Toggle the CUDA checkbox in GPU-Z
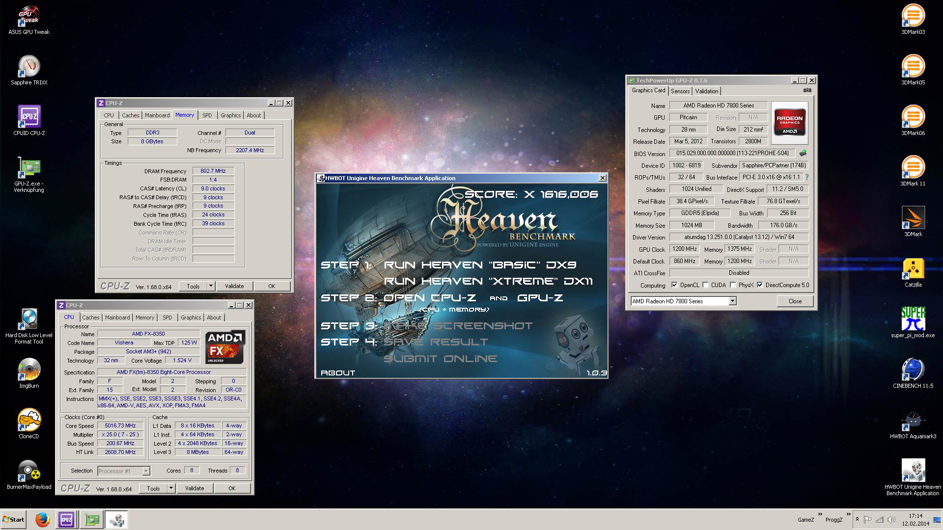 [705, 285]
